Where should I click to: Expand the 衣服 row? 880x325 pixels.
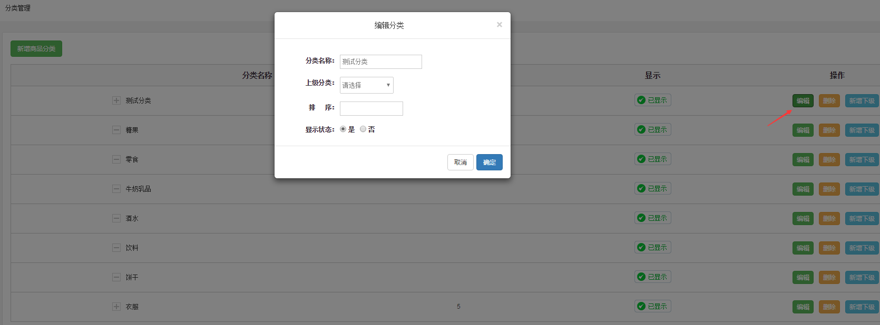click(116, 307)
